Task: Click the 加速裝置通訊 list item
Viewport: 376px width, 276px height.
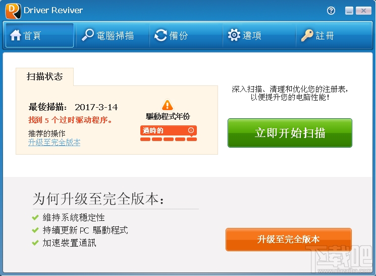Action: tap(69, 243)
